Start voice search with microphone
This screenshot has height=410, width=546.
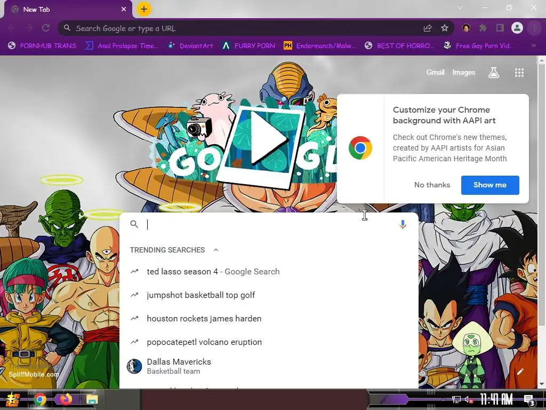403,225
